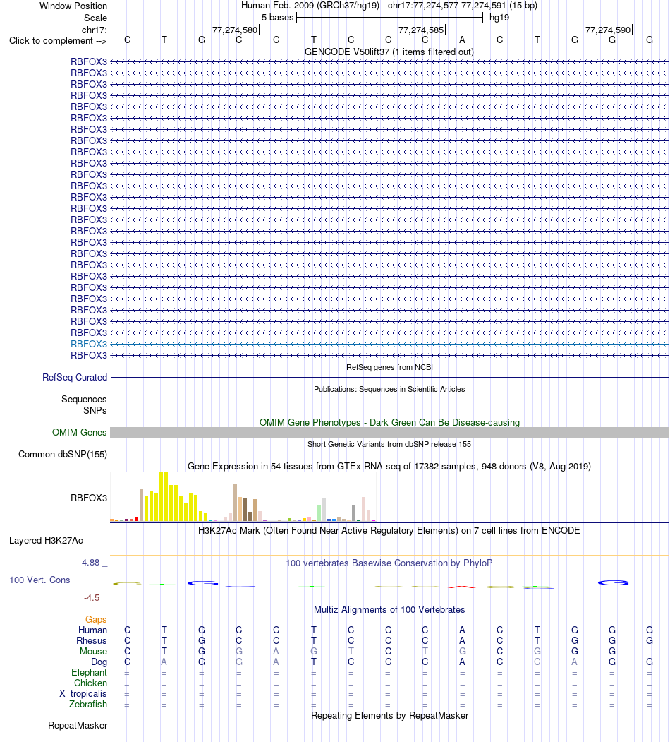This screenshot has height=742, width=670.
Task: Open '100 vertebrates Basewise Conservation by PhyloP' title
Action: [x=389, y=563]
